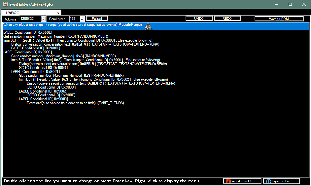The height and width of the screenshot is (186, 311).
Task: Select the 129E62C tab
Action: tap(13, 13)
